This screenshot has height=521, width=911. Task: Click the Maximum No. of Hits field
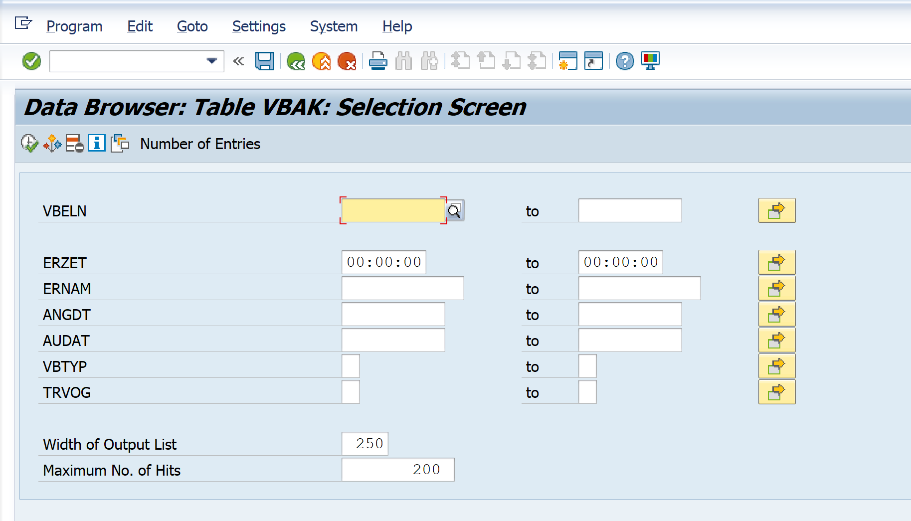(x=397, y=470)
